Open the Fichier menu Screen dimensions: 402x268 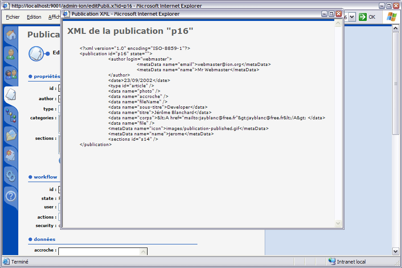(13, 17)
